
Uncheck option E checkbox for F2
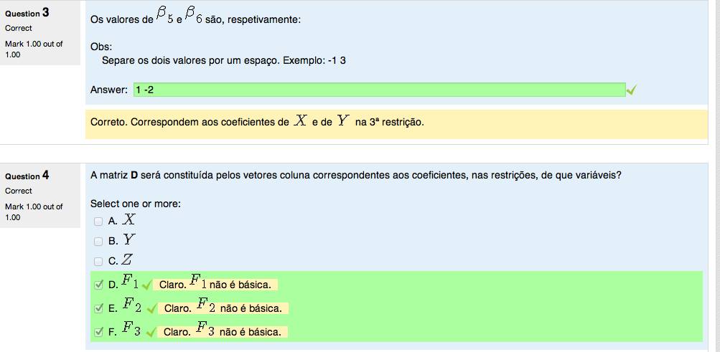98,308
